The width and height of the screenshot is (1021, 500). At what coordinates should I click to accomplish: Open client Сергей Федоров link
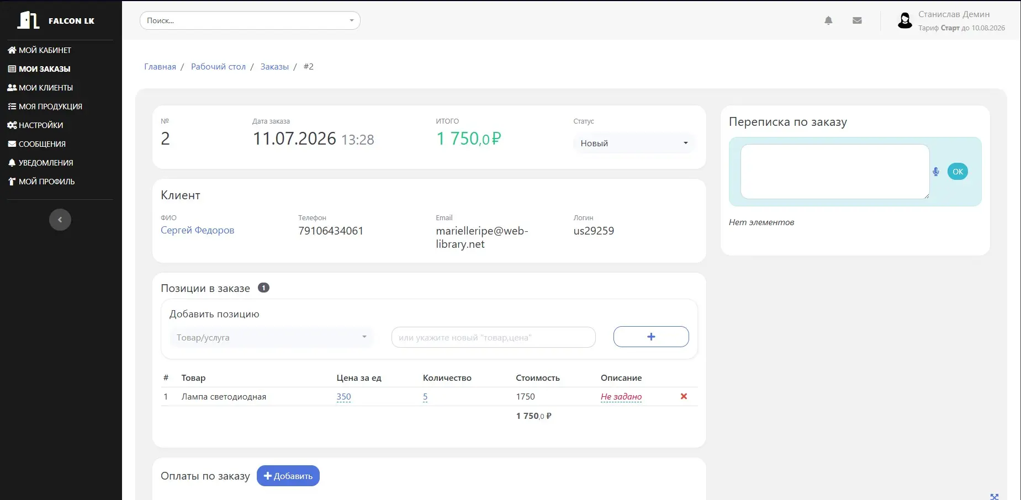pyautogui.click(x=197, y=230)
